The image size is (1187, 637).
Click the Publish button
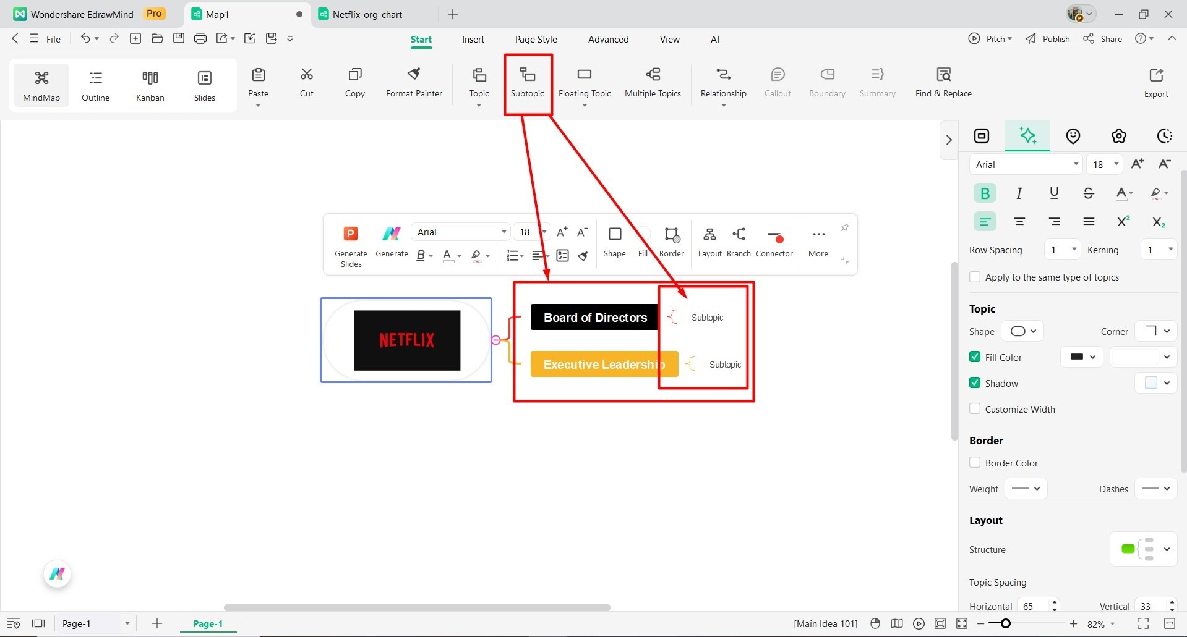(x=1048, y=38)
